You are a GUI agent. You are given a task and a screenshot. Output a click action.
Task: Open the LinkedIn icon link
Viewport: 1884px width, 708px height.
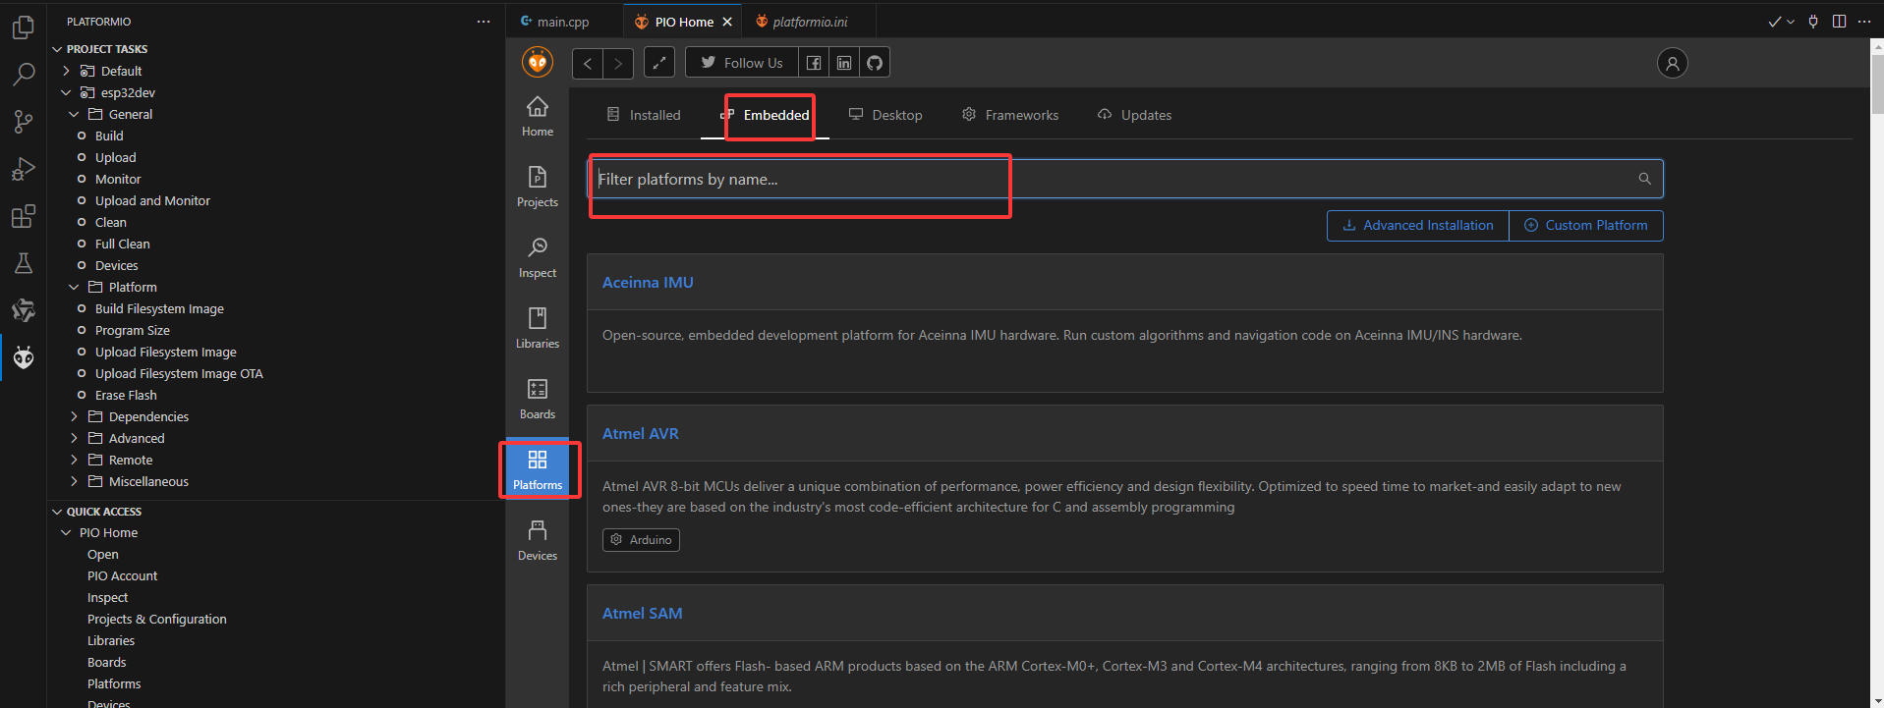coord(844,63)
